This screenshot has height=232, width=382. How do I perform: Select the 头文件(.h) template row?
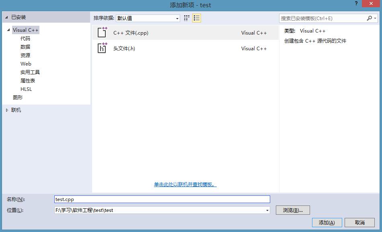point(186,48)
